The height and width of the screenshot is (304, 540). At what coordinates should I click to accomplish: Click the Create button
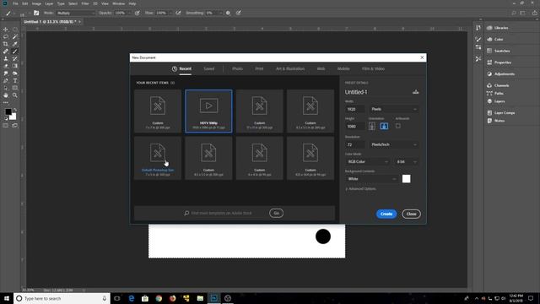(x=386, y=214)
